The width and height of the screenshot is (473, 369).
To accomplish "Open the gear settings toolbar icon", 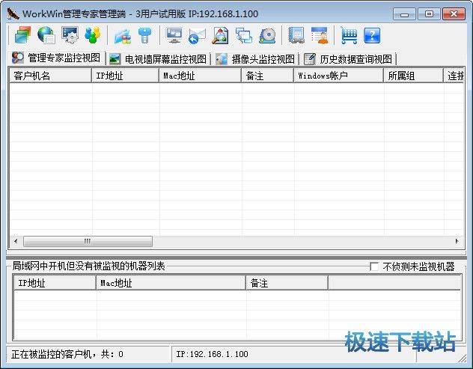I will click(x=70, y=34).
